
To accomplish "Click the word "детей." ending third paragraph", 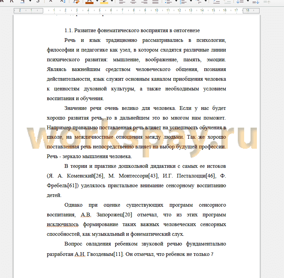I will [x=54, y=195].
